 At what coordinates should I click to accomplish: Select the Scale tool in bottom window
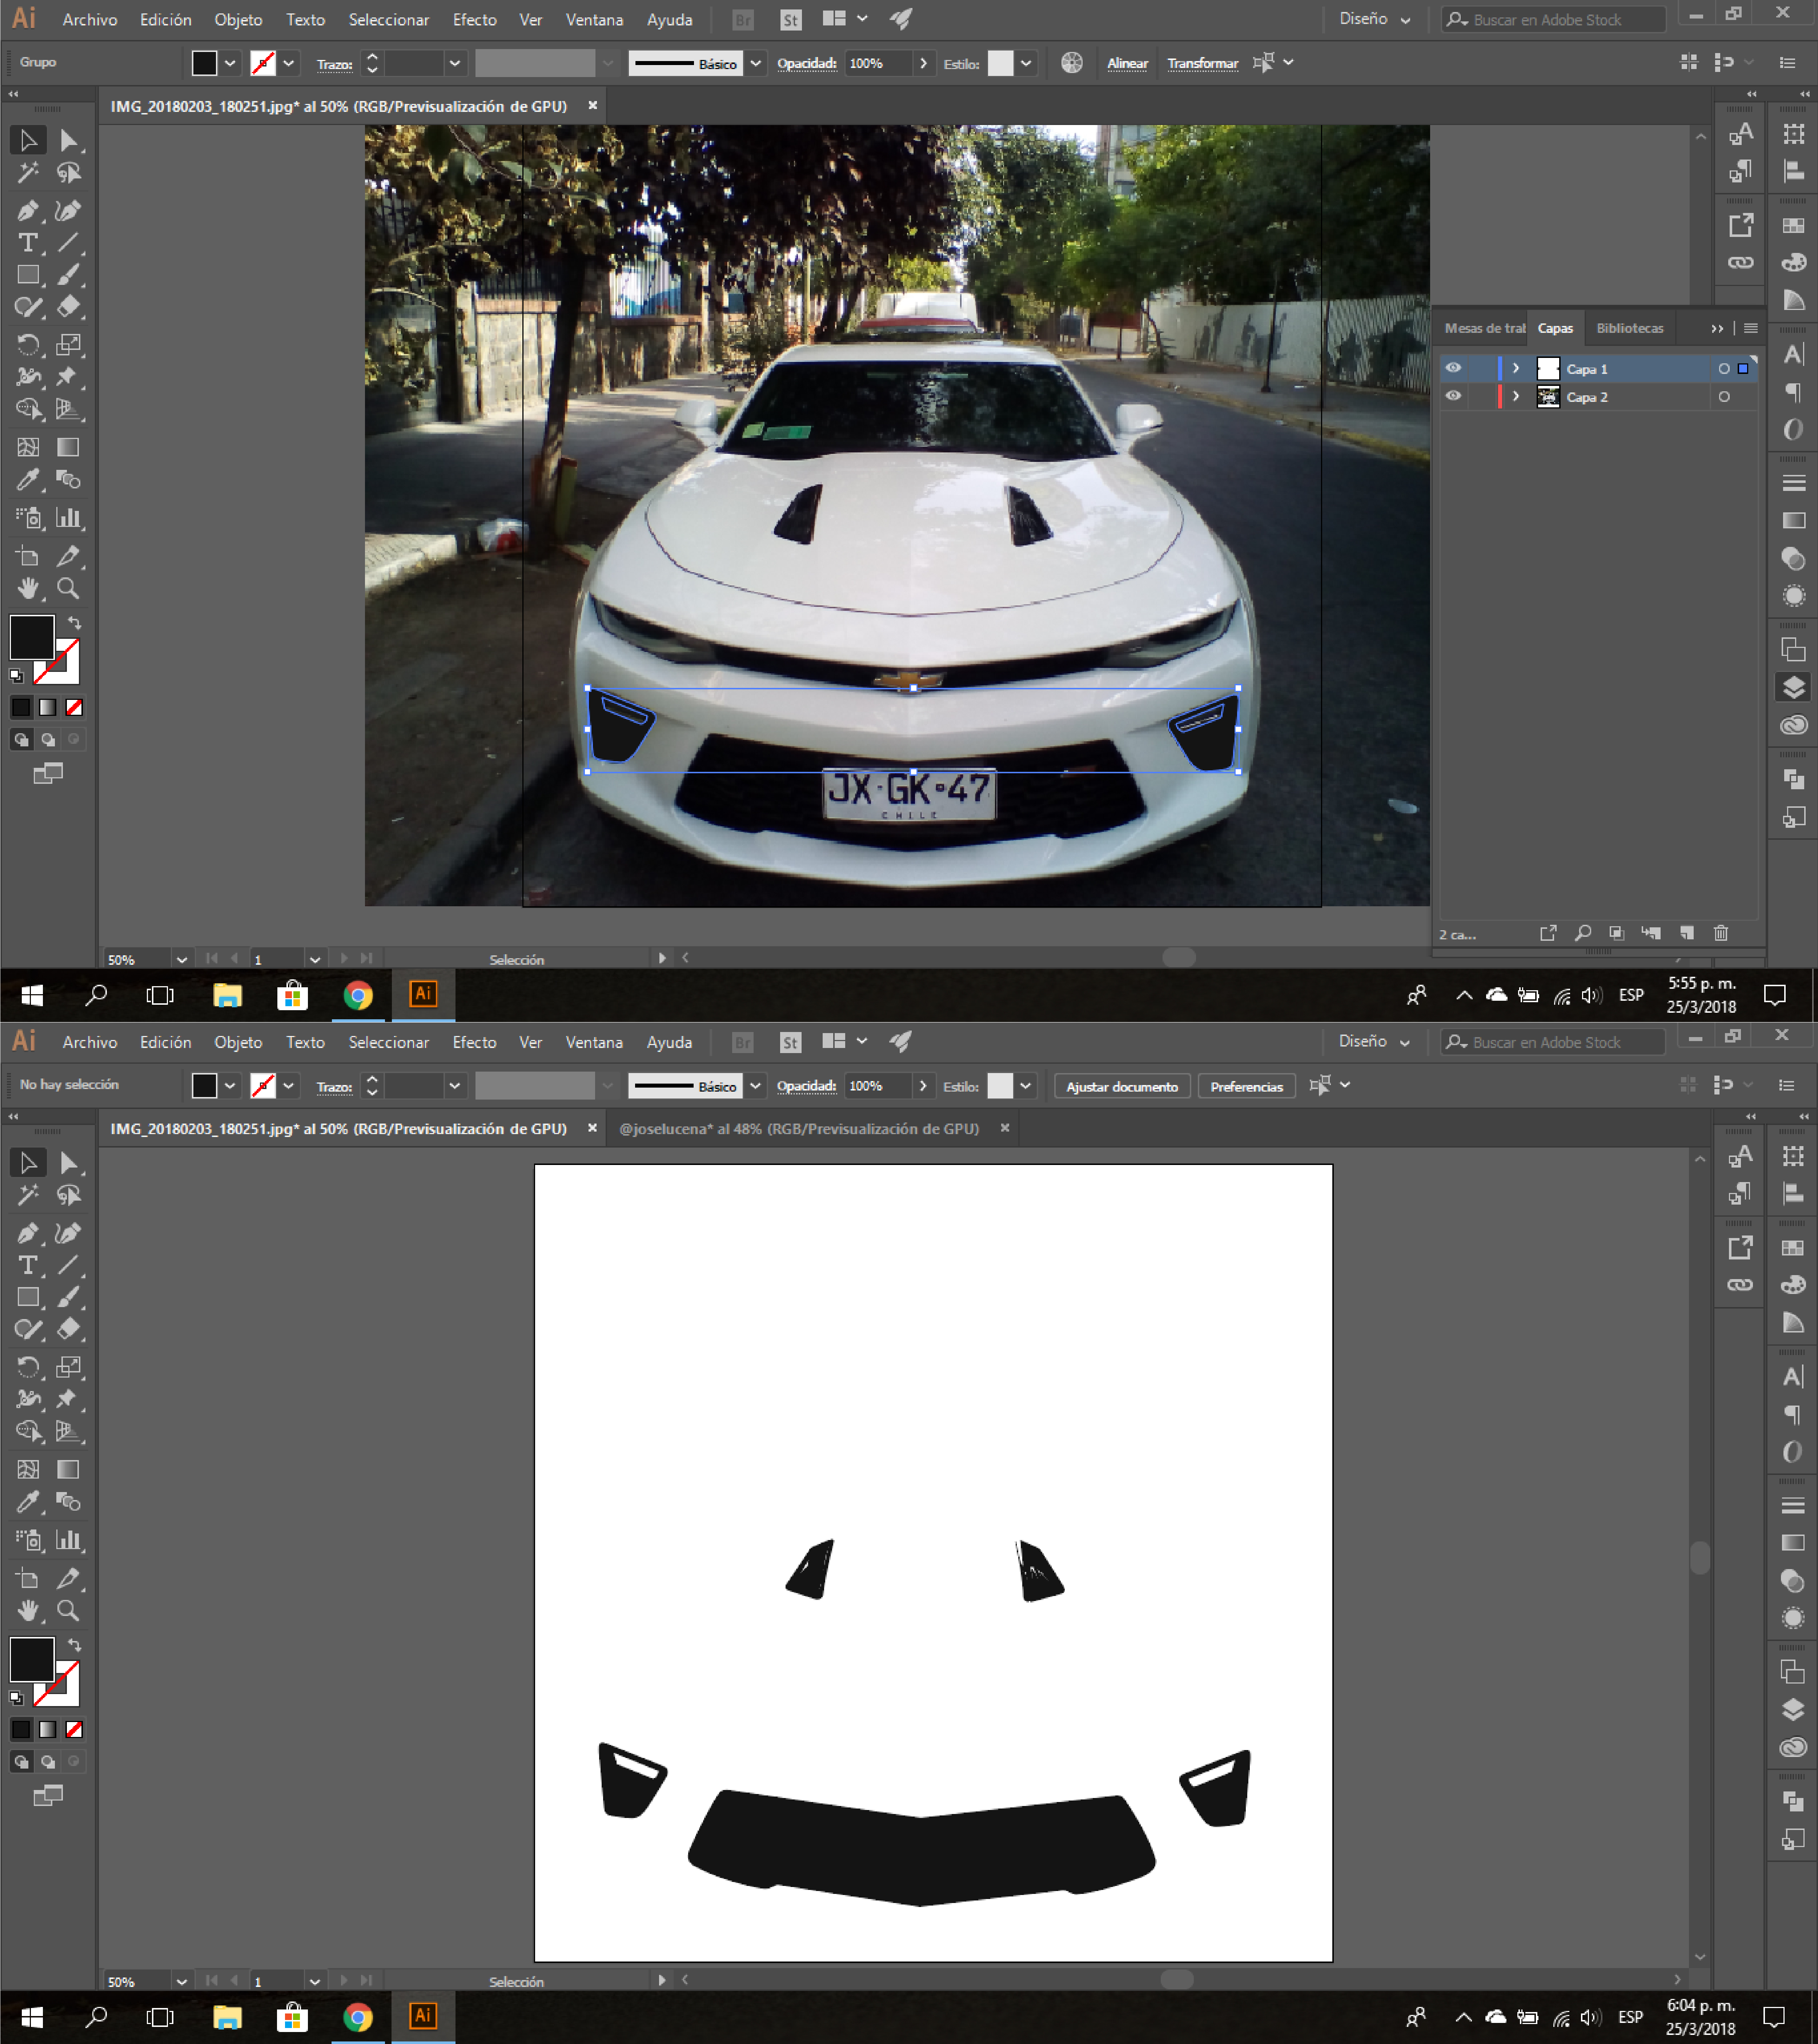point(68,1367)
